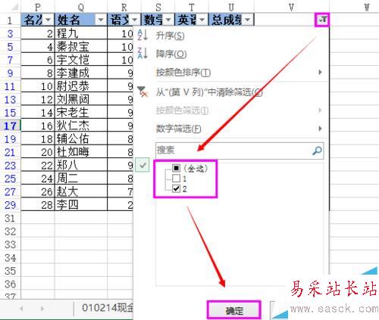
Task: Open the 名次 column filter dropdown
Action: 49,20
